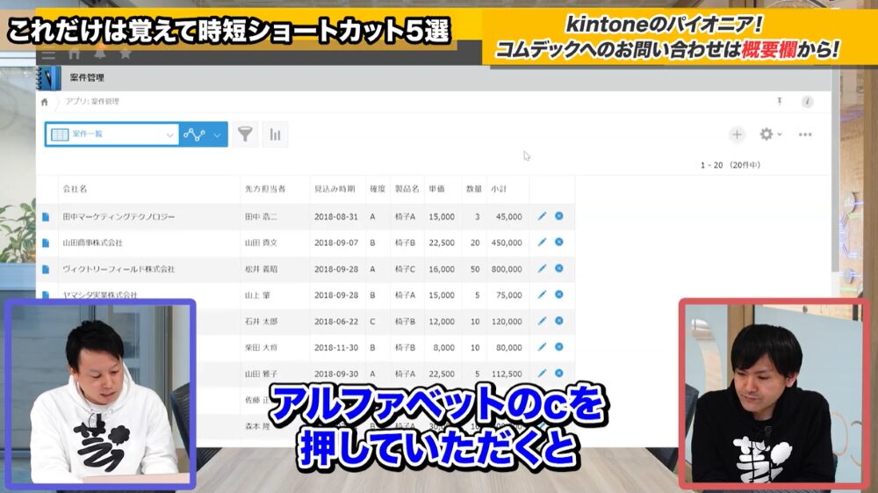The width and height of the screenshot is (878, 493).
Task: Click the 2018-06-22 date cell
Action: point(336,322)
